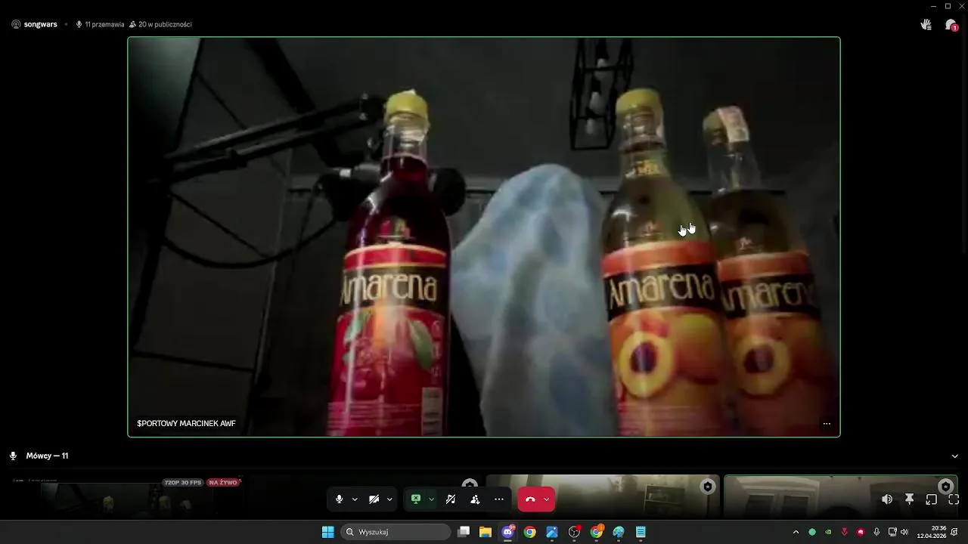Switch to Discord taskbar icon
The height and width of the screenshot is (544, 968).
point(507,532)
